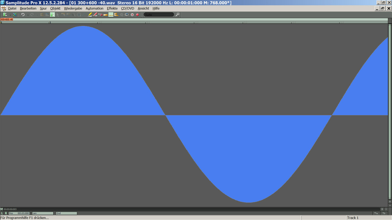This screenshot has height=220, width=392.
Task: Select the 300+600 -40 object label
Action: 7,19
